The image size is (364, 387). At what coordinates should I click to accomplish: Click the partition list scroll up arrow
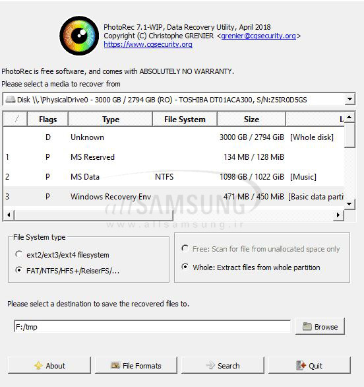point(349,117)
